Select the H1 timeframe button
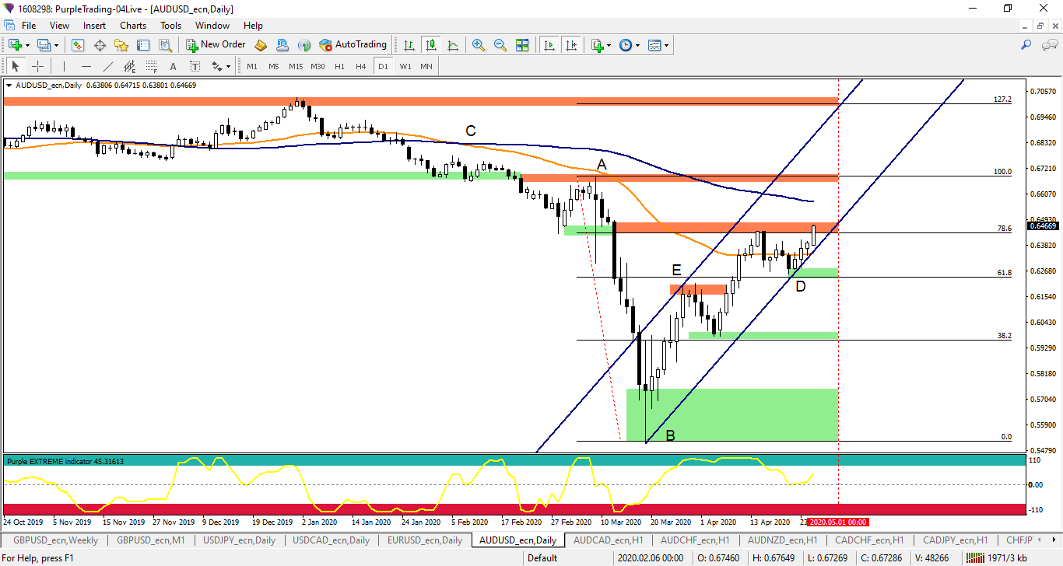The height and width of the screenshot is (566, 1063). pyautogui.click(x=339, y=66)
